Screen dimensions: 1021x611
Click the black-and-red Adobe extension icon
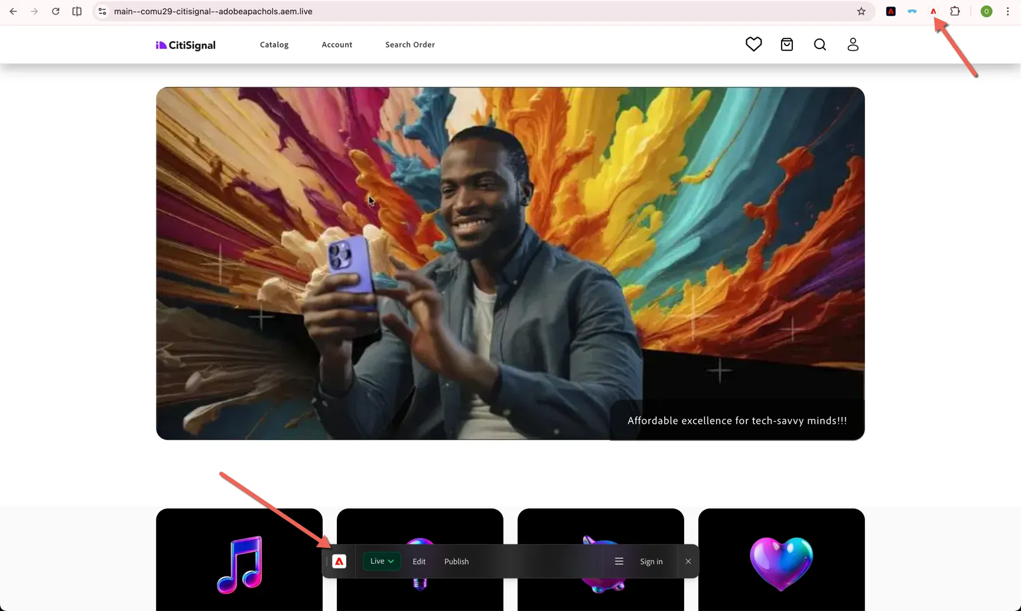[890, 11]
